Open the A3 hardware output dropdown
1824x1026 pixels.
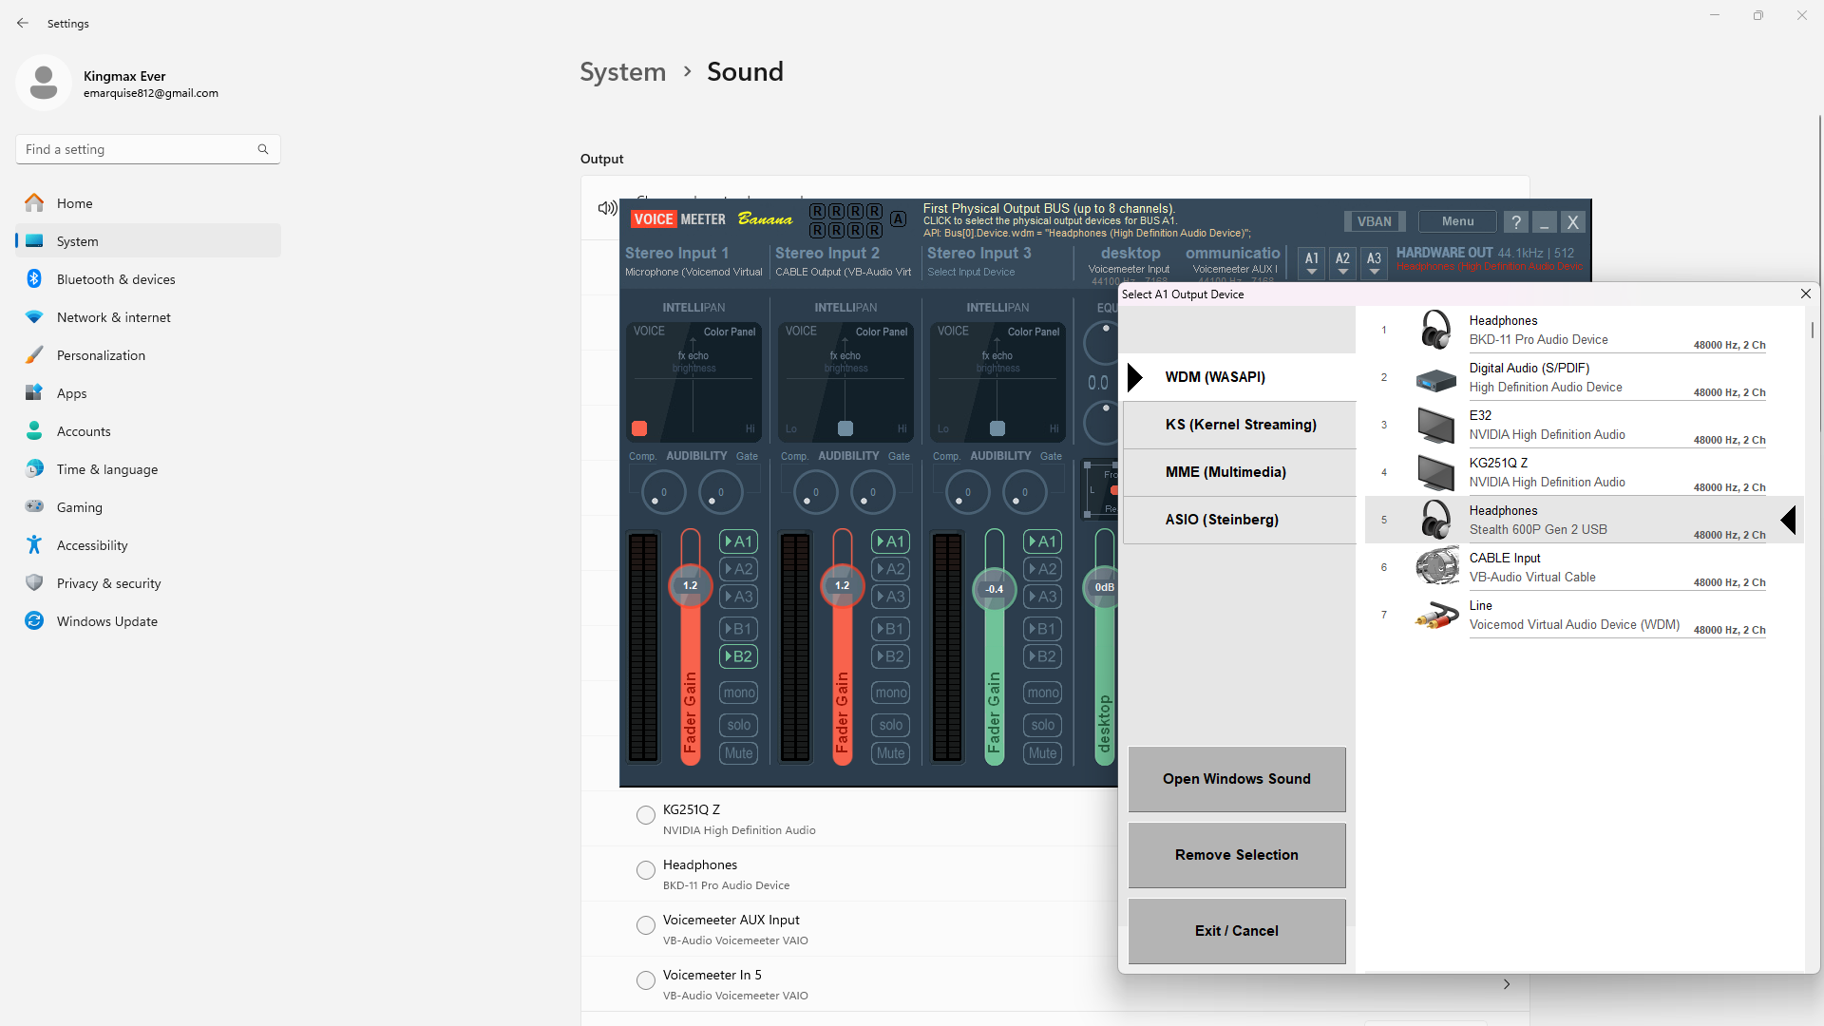1374,263
